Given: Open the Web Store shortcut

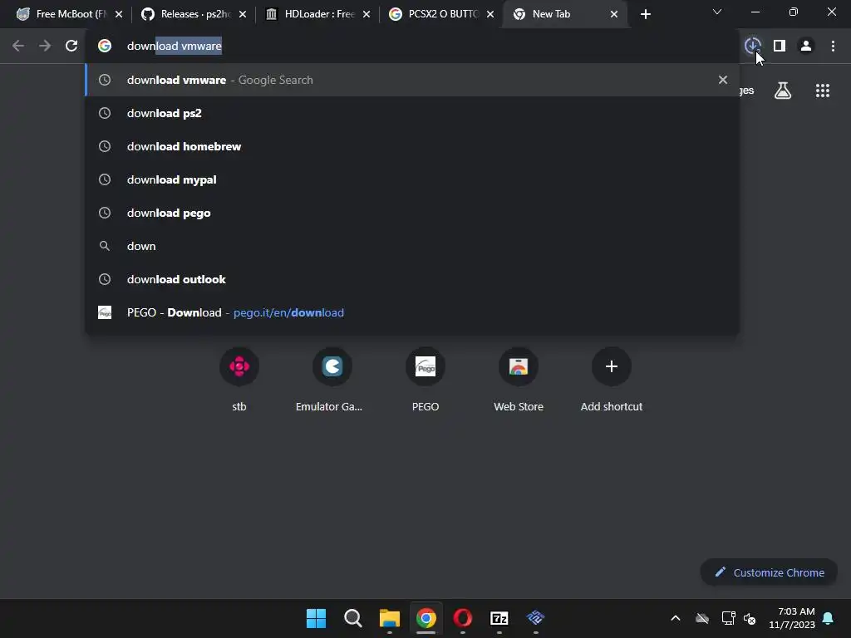Looking at the screenshot, I should [x=519, y=380].
